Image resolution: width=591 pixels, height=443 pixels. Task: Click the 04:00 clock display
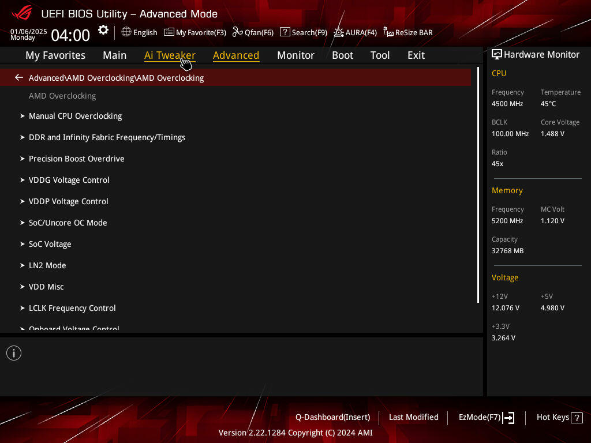pyautogui.click(x=70, y=35)
